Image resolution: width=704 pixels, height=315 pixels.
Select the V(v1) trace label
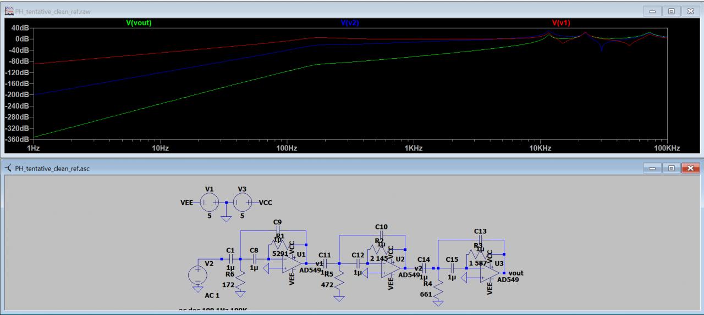click(x=561, y=23)
